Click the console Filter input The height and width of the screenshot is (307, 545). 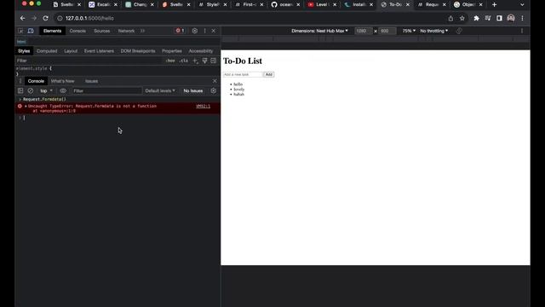point(106,91)
